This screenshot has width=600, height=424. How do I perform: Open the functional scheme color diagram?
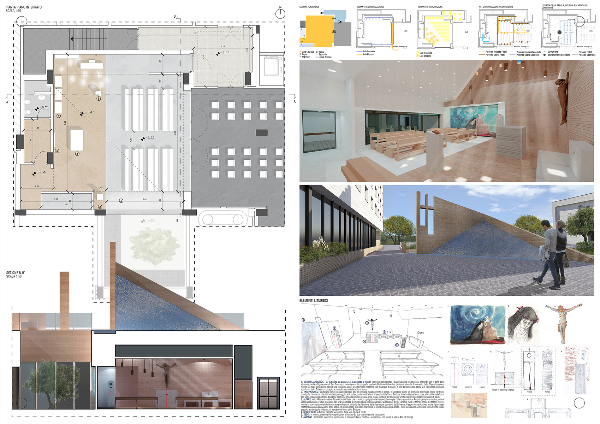pos(326,29)
